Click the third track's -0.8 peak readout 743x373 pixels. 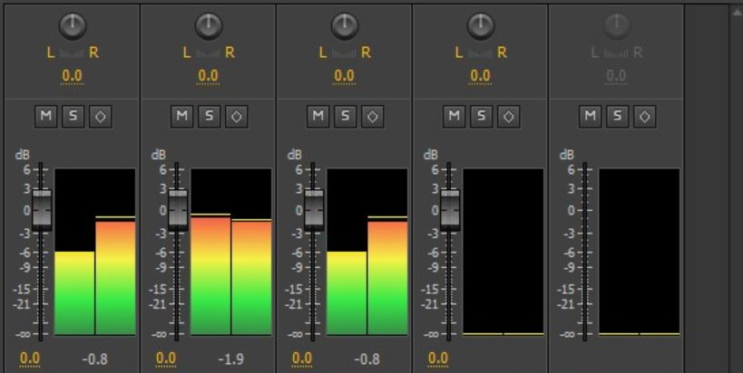pyautogui.click(x=367, y=359)
